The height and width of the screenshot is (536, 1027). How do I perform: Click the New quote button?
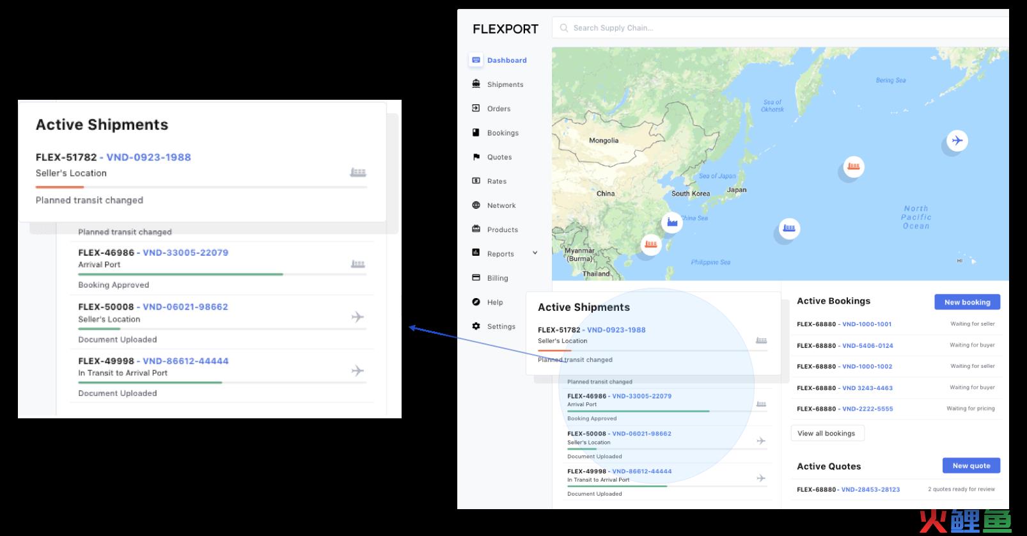point(971,466)
